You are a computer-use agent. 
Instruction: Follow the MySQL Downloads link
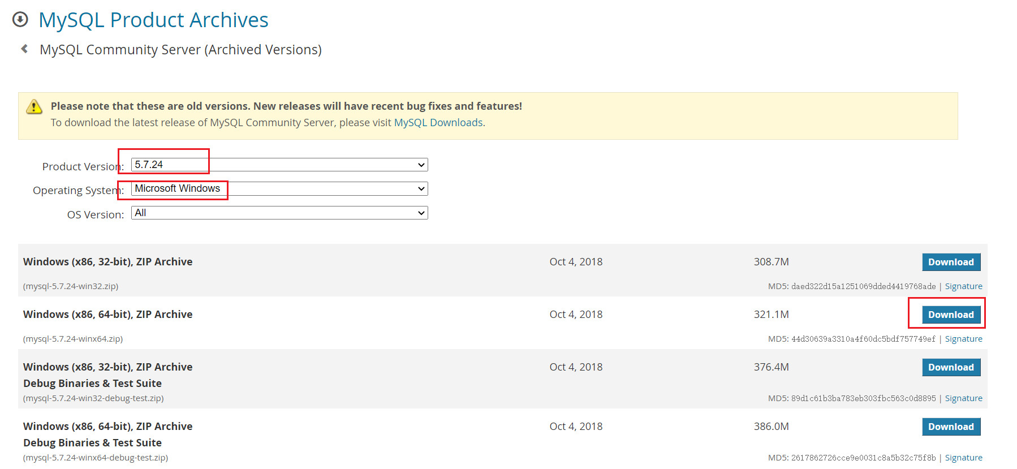point(438,123)
